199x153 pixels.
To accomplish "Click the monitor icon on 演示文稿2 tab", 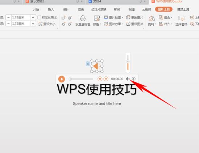I will pyautogui.click(x=77, y=1).
